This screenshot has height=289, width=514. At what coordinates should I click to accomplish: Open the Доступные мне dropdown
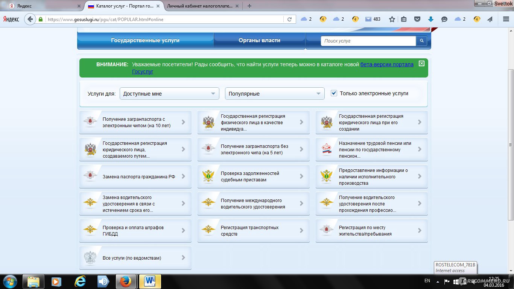click(169, 94)
